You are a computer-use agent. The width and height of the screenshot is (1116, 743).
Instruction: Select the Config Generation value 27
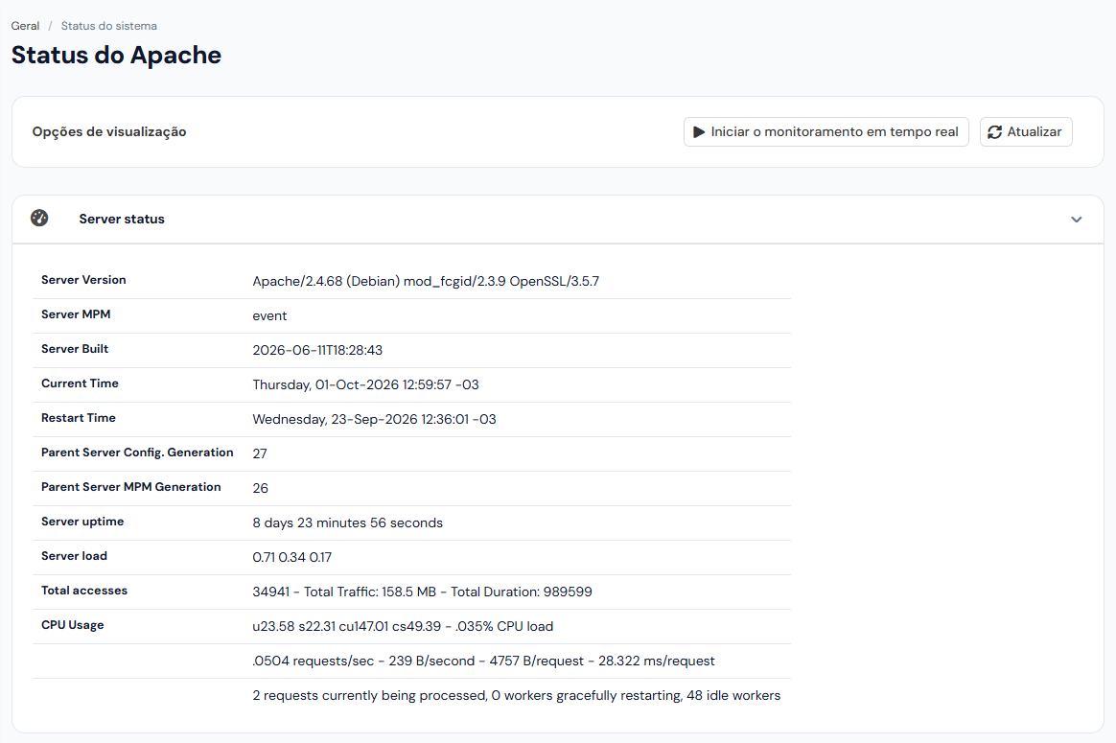(x=260, y=454)
